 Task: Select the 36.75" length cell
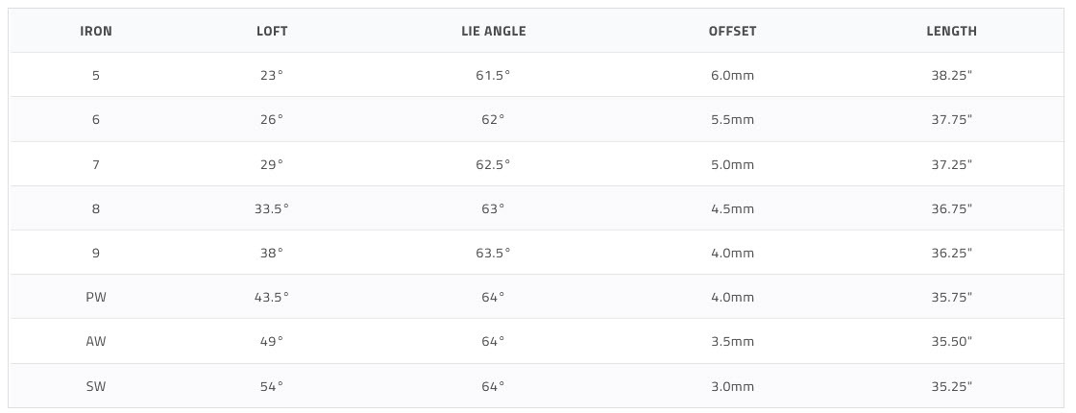(951, 208)
